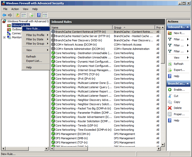The height and width of the screenshot is (157, 192).
Task: Click the Outbound Rules tree node icon
Action: pyautogui.click(x=9, y=29)
